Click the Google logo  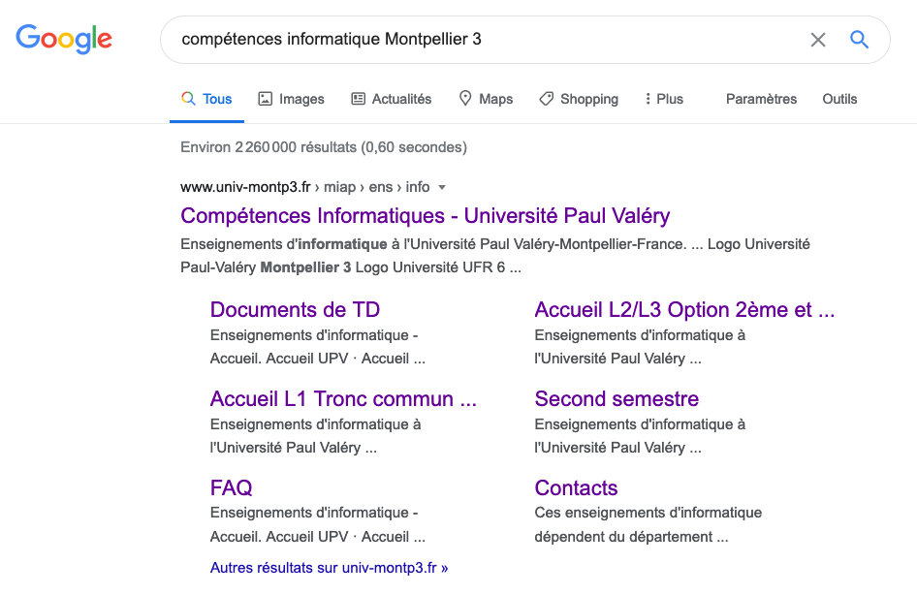[64, 39]
